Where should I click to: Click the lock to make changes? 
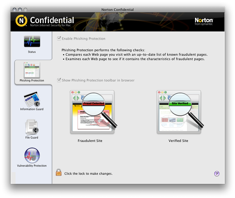coord(59,173)
